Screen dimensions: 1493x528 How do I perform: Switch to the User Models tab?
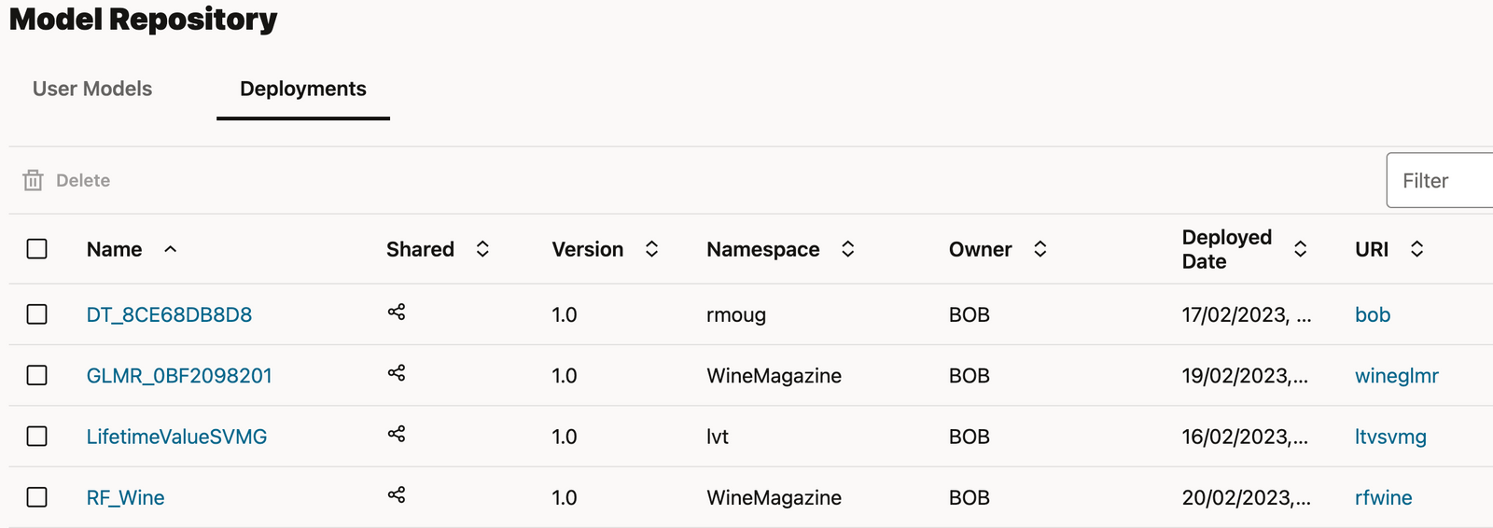[x=92, y=89]
